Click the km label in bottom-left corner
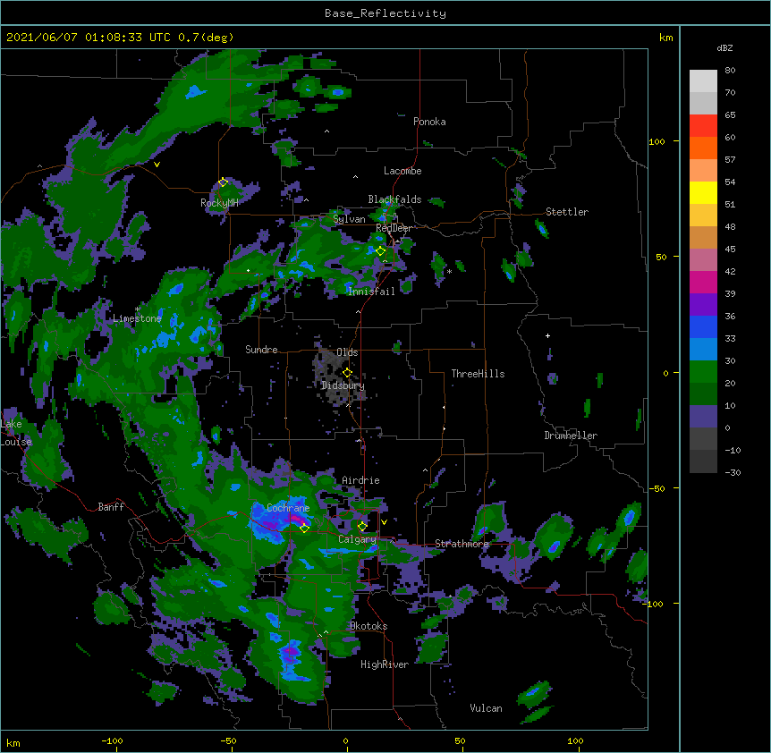The height and width of the screenshot is (753, 771). [x=13, y=742]
